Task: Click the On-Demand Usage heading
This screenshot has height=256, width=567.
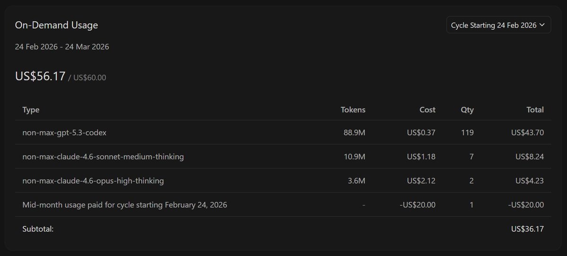Action: tap(56, 26)
